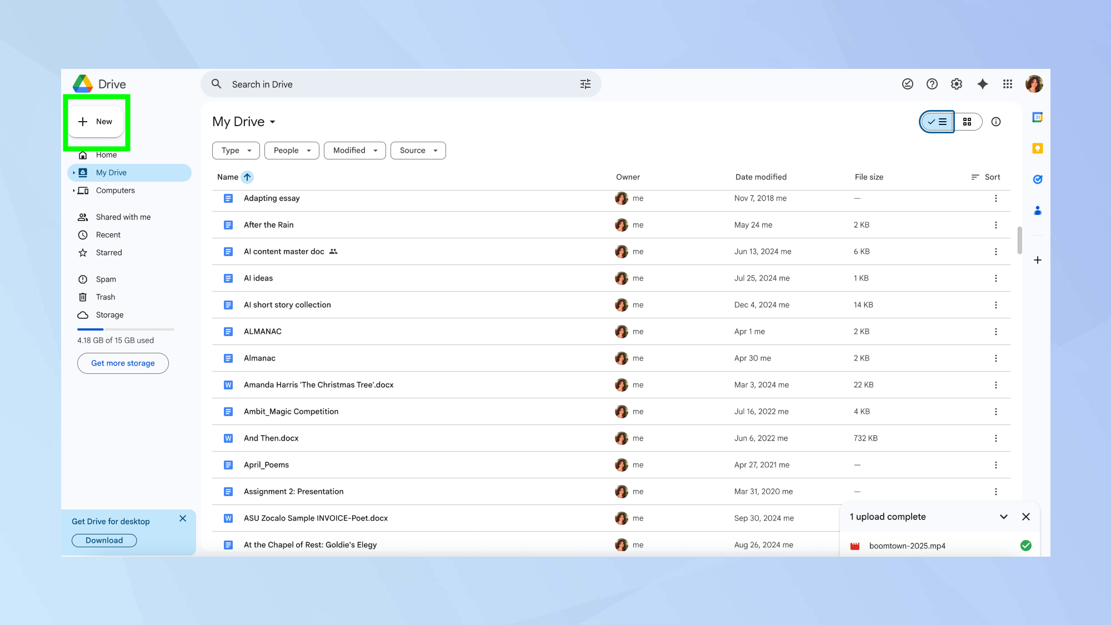Open the advanced search options icon
Image resolution: width=1111 pixels, height=625 pixels.
click(x=585, y=84)
